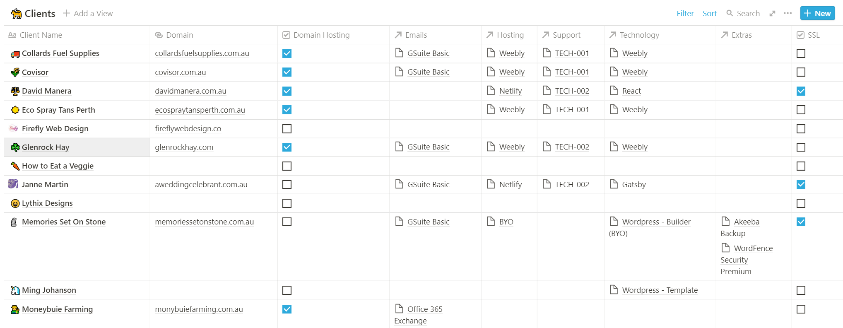Uncheck Domain Hosting for Moneybuie Farming
This screenshot has width=843, height=328.
point(287,309)
